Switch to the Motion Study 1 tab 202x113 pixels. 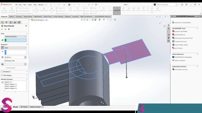click(x=36, y=107)
